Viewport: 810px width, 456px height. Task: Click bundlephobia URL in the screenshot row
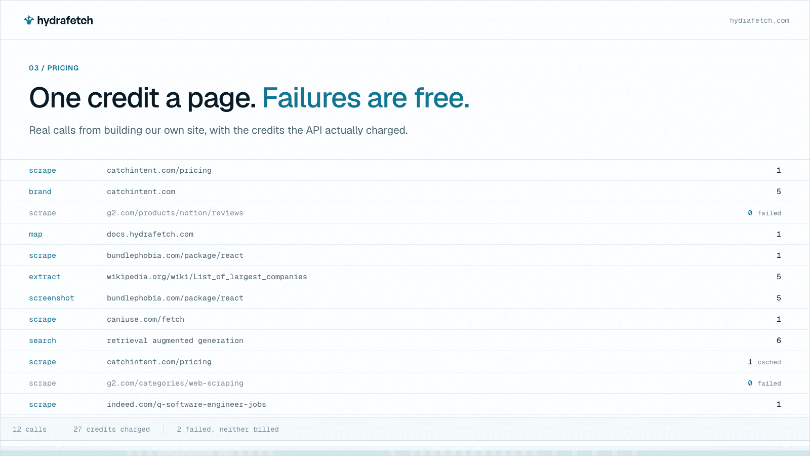175,298
